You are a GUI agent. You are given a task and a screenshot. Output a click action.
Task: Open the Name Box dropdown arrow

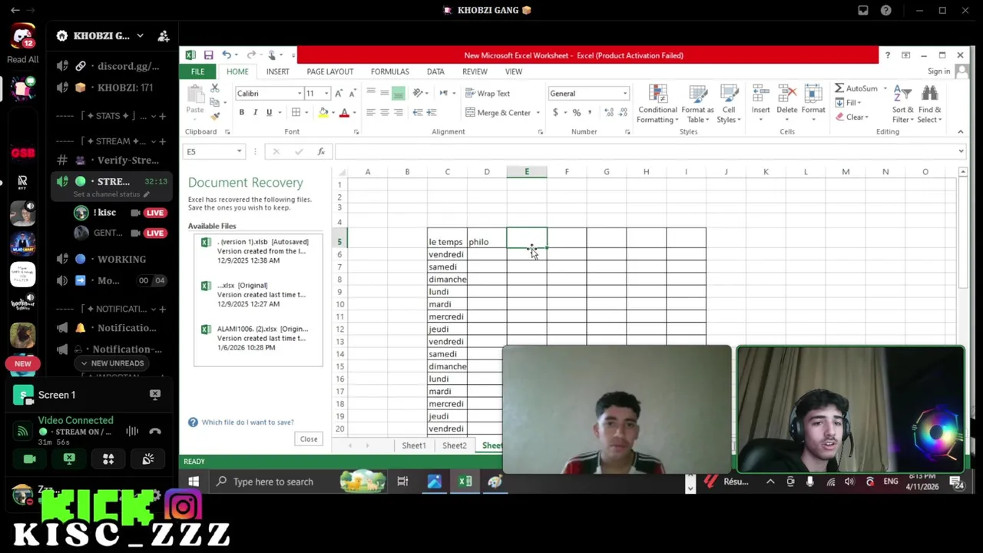(x=239, y=151)
